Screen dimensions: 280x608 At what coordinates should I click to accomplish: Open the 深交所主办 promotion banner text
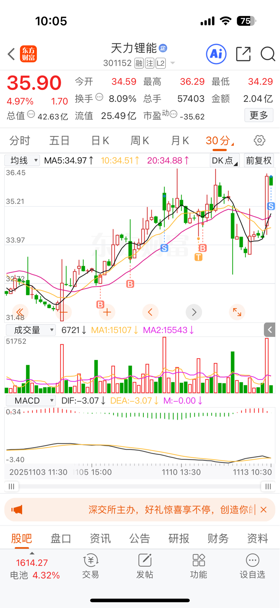(x=171, y=509)
